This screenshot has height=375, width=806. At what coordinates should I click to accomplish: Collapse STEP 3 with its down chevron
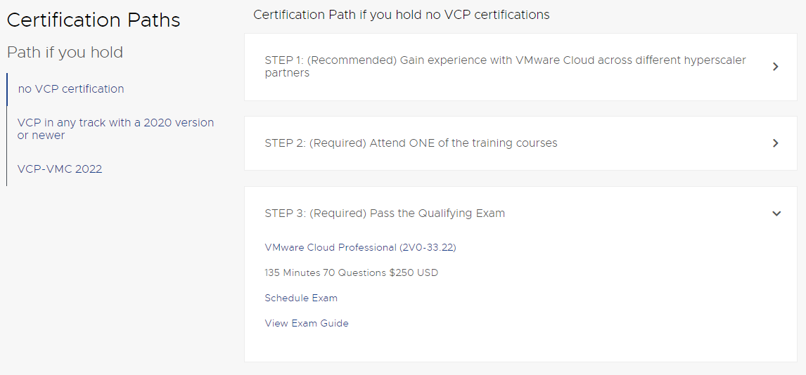[x=776, y=213]
